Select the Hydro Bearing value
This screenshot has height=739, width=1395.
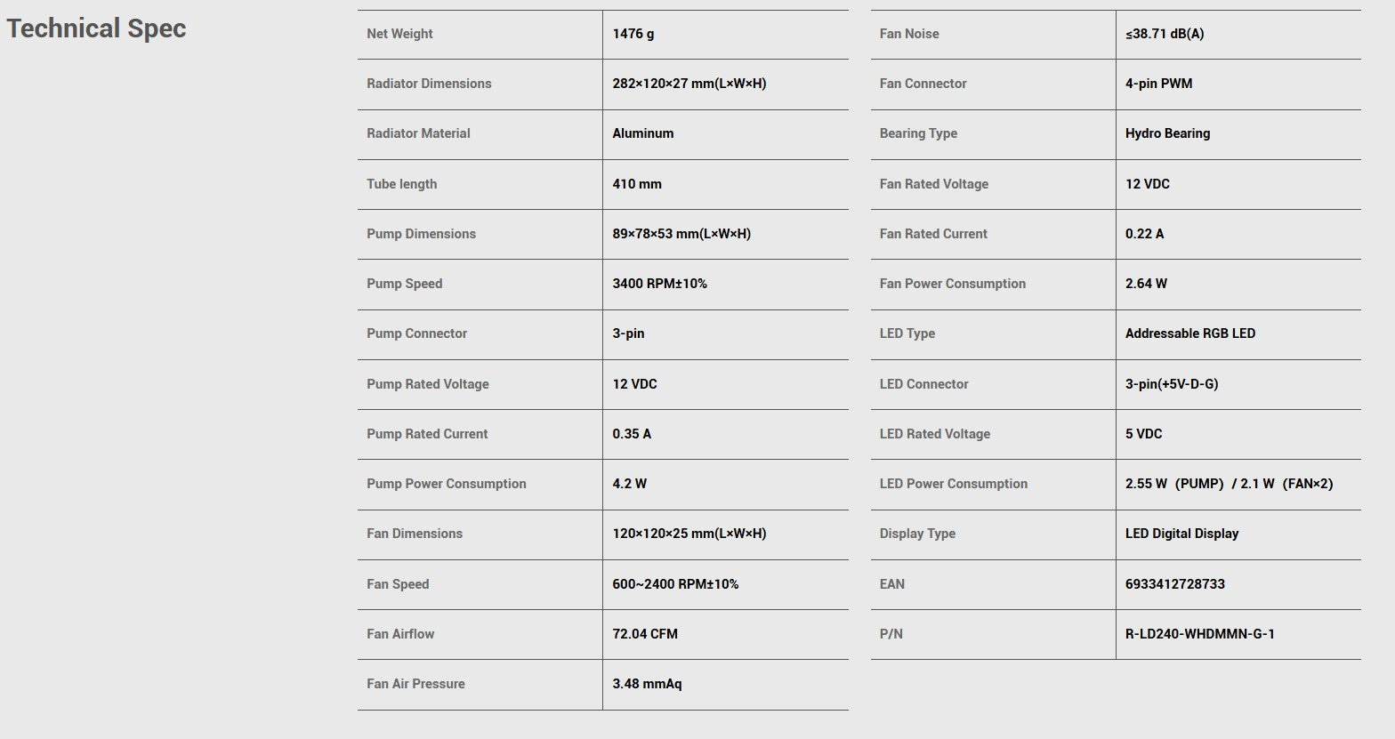1167,133
